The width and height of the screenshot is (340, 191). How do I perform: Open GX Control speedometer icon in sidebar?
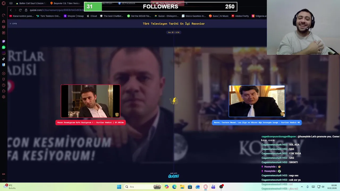point(4,15)
